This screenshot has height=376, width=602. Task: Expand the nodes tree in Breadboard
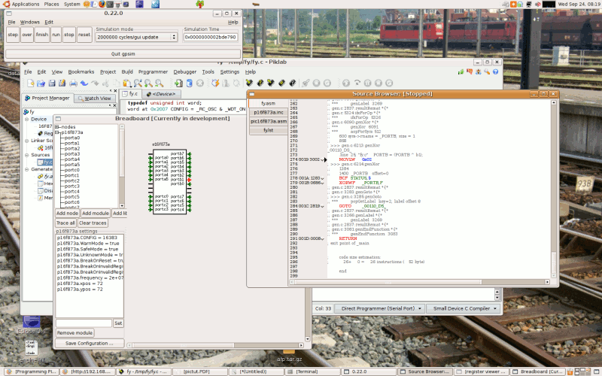(57, 127)
